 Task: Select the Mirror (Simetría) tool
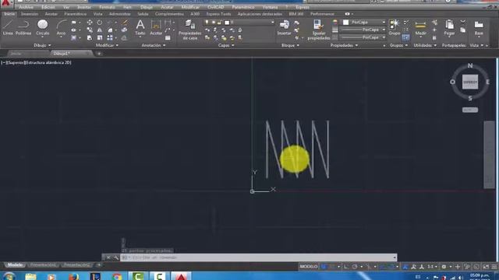click(x=100, y=30)
